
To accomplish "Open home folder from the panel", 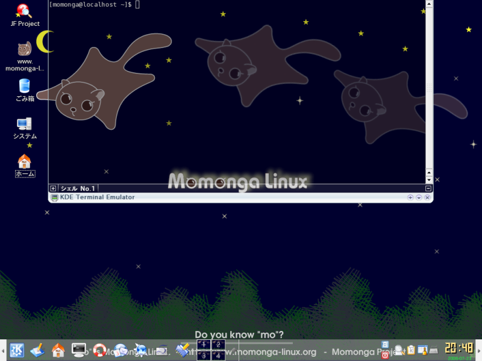I will (x=58, y=350).
